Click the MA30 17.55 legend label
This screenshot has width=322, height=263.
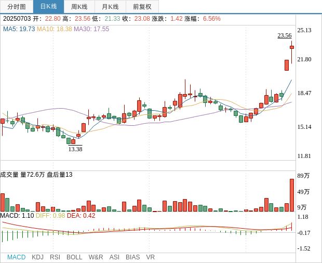[x=91, y=29]
